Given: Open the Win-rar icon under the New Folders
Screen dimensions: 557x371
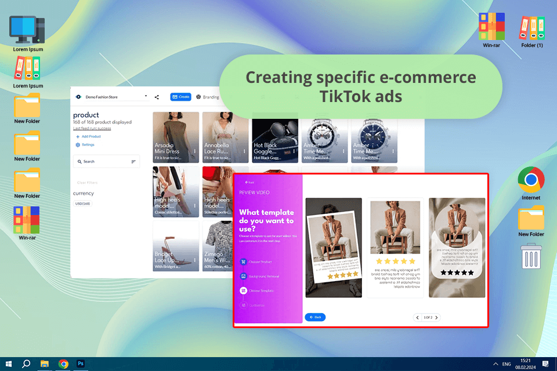Looking at the screenshot, I should 27,223.
